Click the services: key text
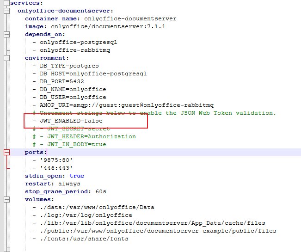 (x=26, y=3)
